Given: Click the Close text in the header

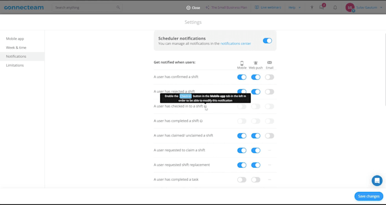Looking at the screenshot, I should coord(196,7).
